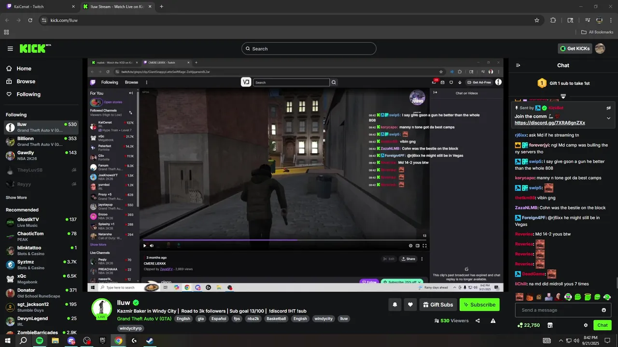This screenshot has width=618, height=347.
Task: Open File Explorer from the taskbar
Action: tap(56, 341)
